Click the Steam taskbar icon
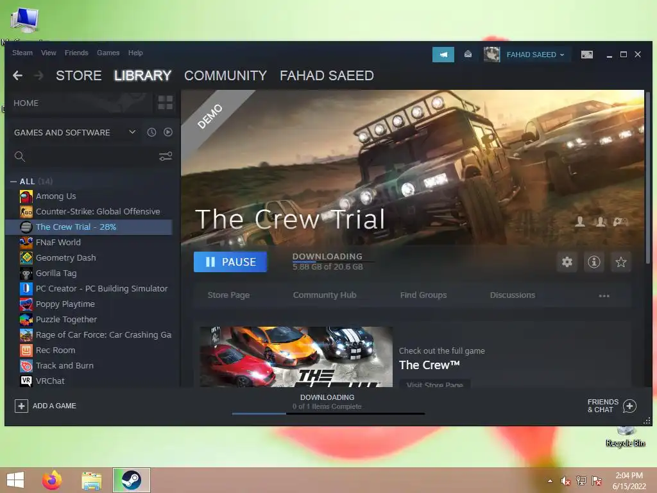 point(131,480)
